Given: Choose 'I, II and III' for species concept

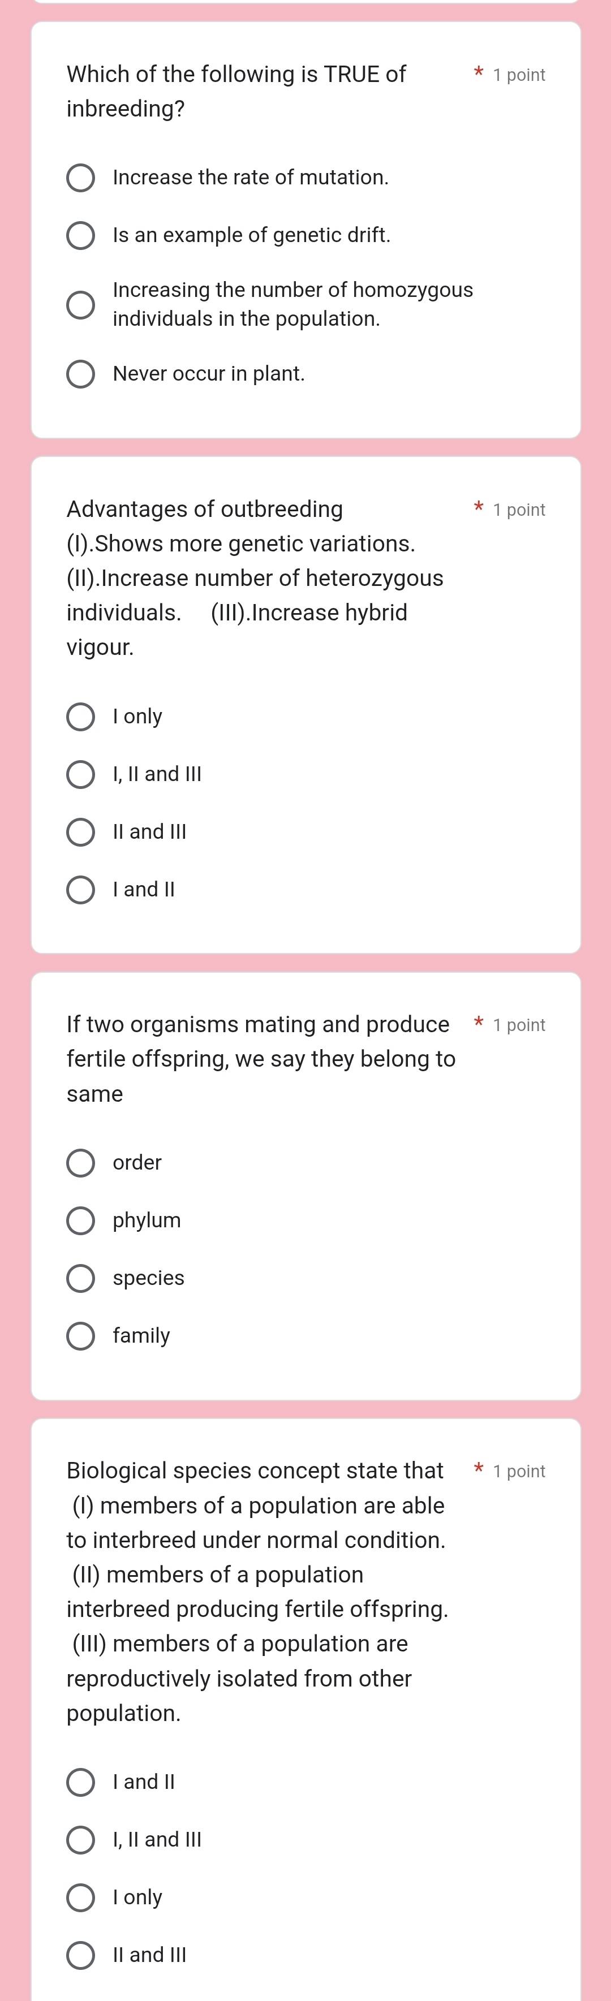Looking at the screenshot, I should 80,1839.
